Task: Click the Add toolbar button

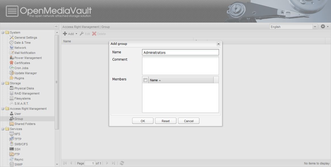Action: (x=68, y=34)
